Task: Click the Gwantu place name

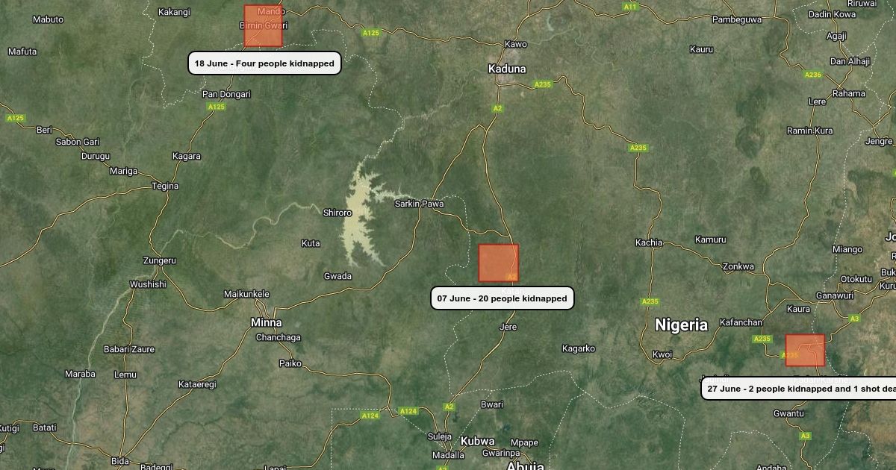Action: point(788,413)
